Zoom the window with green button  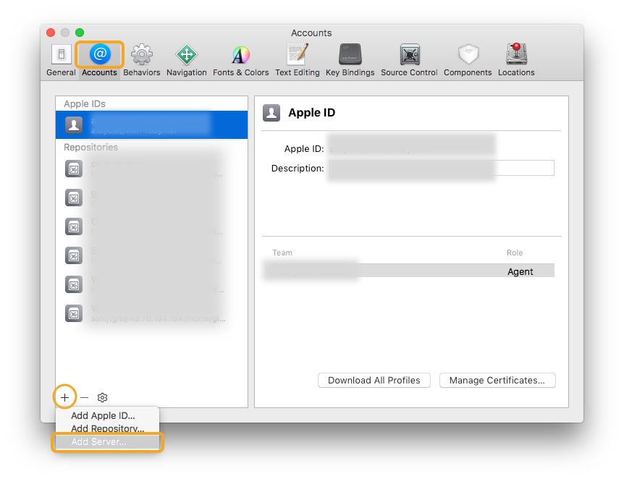point(80,33)
